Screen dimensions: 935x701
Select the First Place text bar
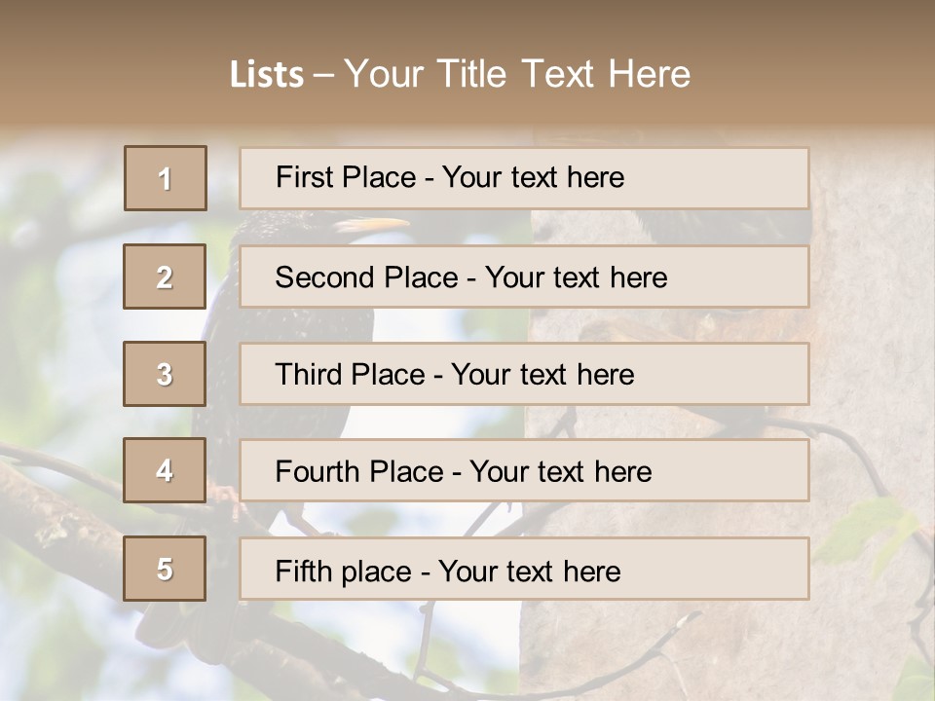(524, 178)
